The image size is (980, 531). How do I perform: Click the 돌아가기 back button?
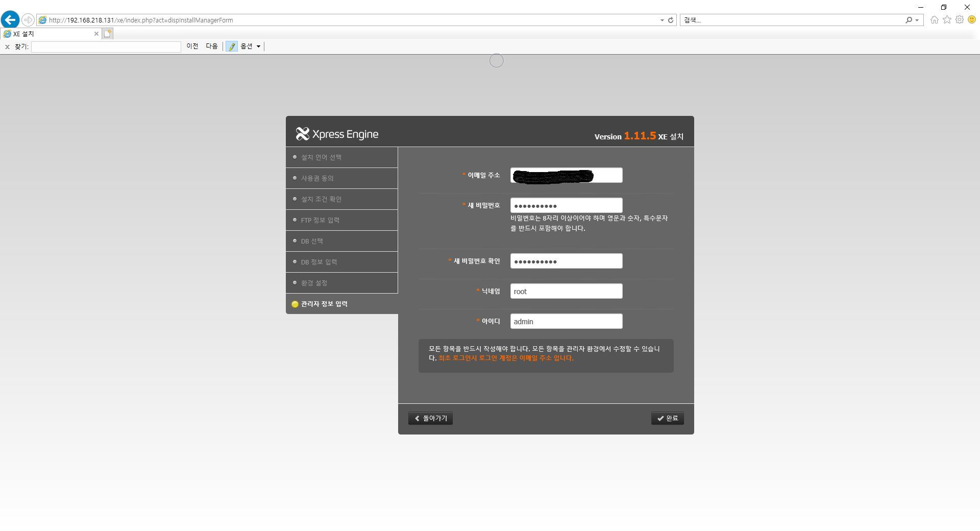pos(430,418)
